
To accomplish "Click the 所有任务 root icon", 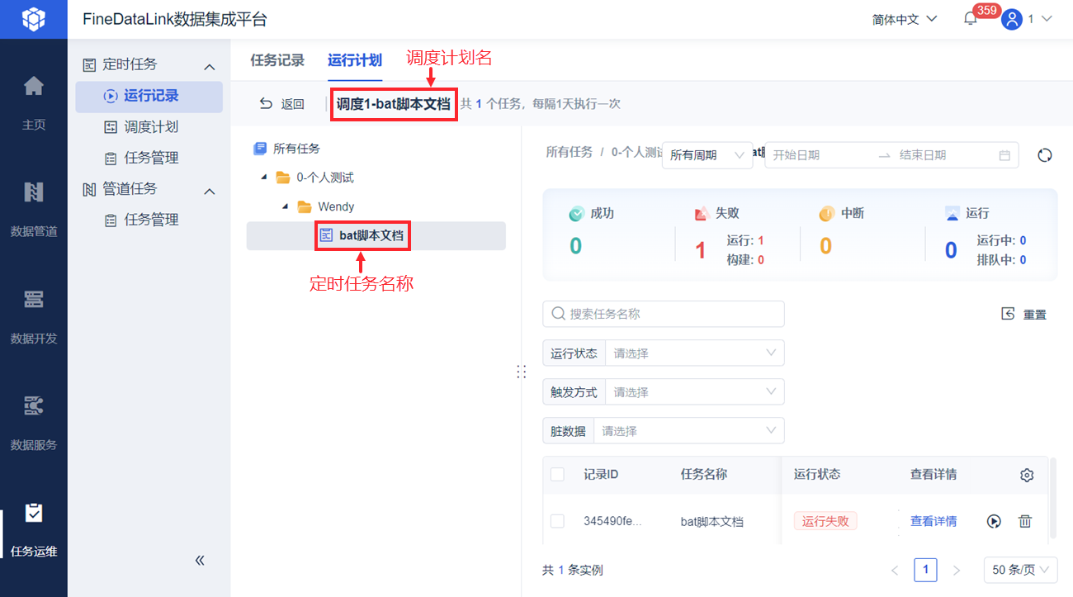I will (260, 149).
